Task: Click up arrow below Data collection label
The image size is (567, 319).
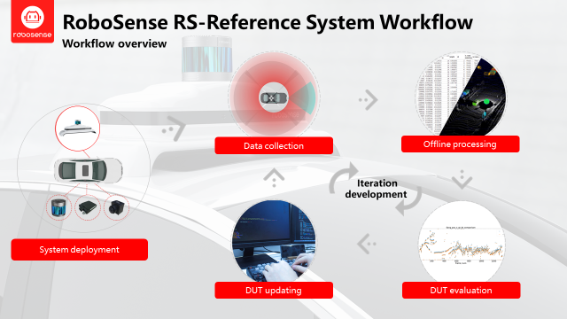Action: point(274,177)
